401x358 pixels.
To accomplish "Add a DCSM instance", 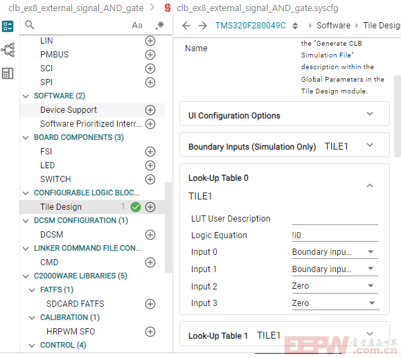I will pos(150,235).
